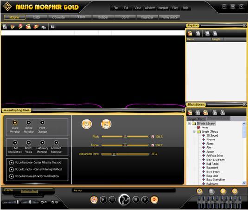Click the shuffle icon in player
The height and width of the screenshot is (210, 248).
[44, 202]
